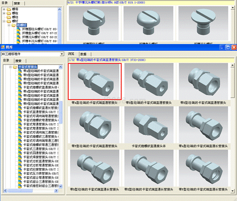The image size is (237, 201).
Task: Click the 图库 tree scrollbar down arrow
Action: click(60, 186)
